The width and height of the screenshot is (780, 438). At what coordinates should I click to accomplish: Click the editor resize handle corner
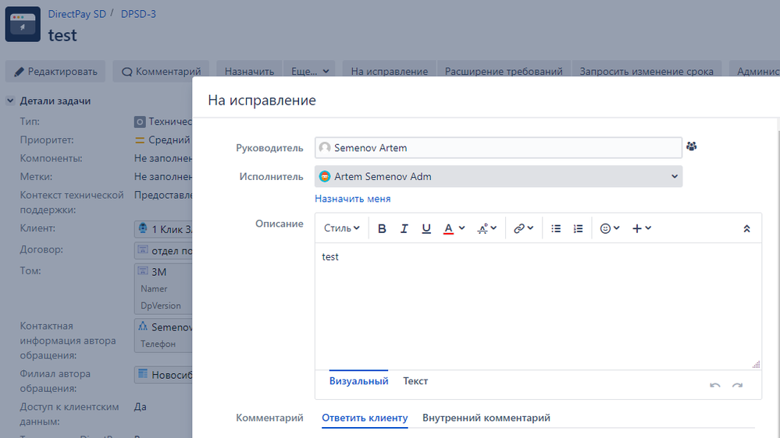click(756, 365)
